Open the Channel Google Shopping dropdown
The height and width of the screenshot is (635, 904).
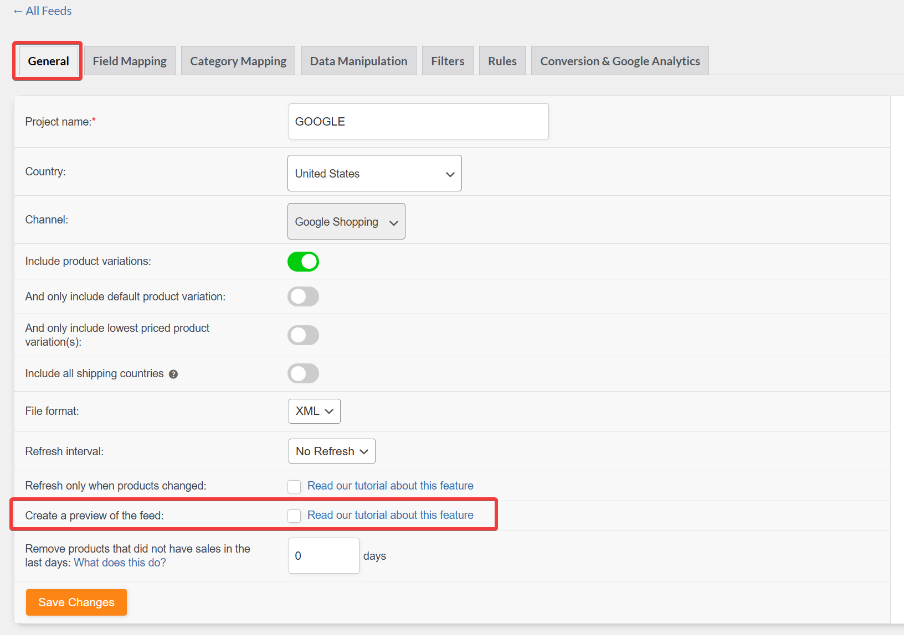point(346,221)
